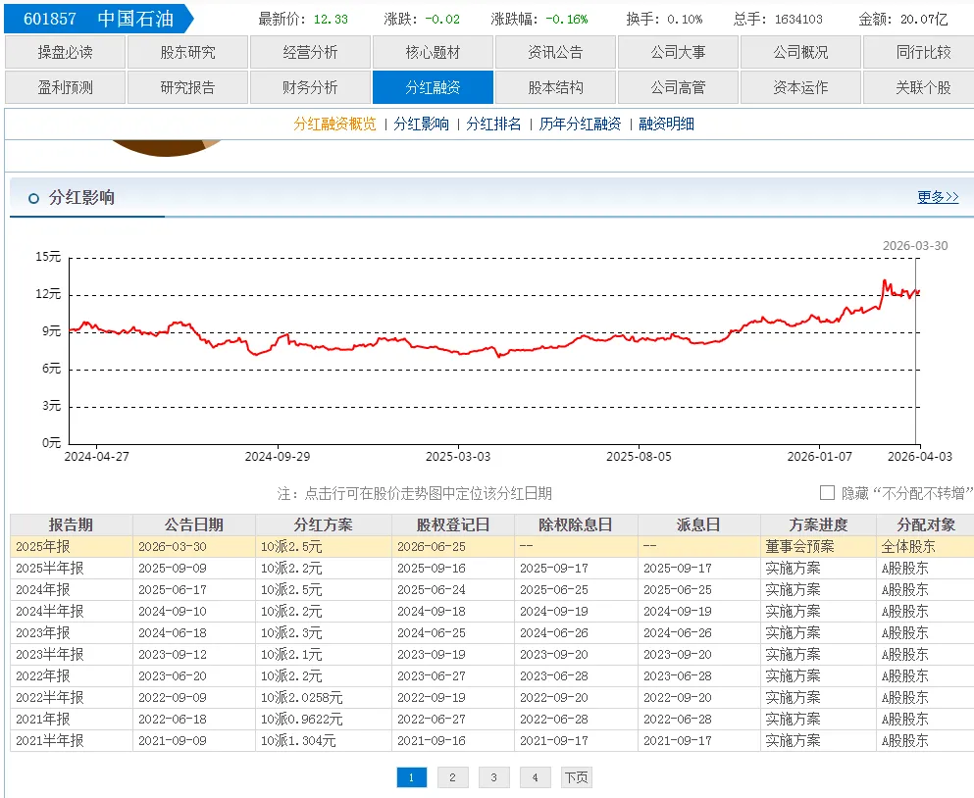Select 公司概况 tab
The height and width of the screenshot is (798, 974).
[800, 52]
